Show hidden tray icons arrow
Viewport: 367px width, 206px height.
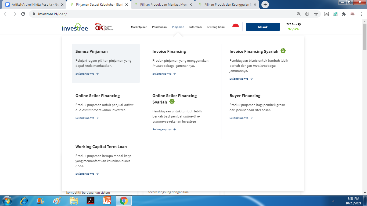pyautogui.click(x=333, y=201)
